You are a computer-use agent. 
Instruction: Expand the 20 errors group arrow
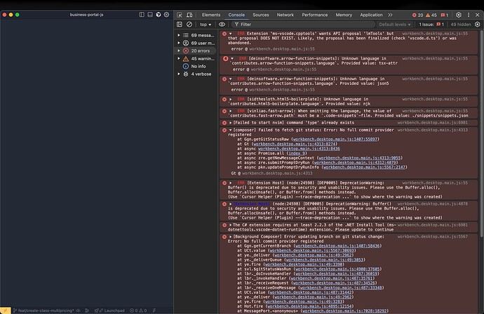179,50
